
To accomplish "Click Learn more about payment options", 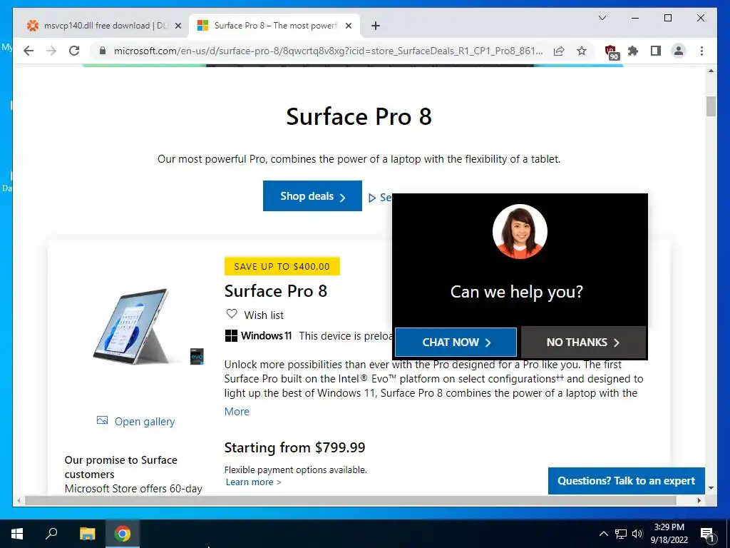I will [253, 482].
